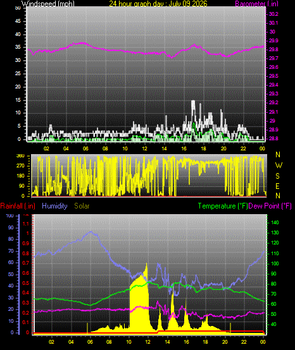Click the red '0.3' rainfall axis value
The image size is (295, 350).
(26, 303)
